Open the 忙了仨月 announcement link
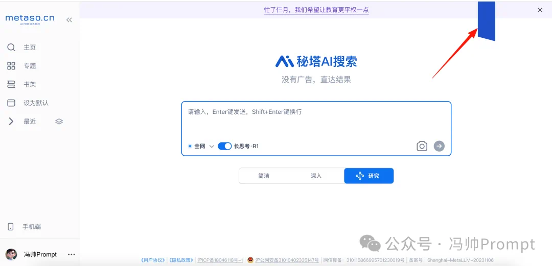Viewport: 552px width, 266px height. [316, 10]
